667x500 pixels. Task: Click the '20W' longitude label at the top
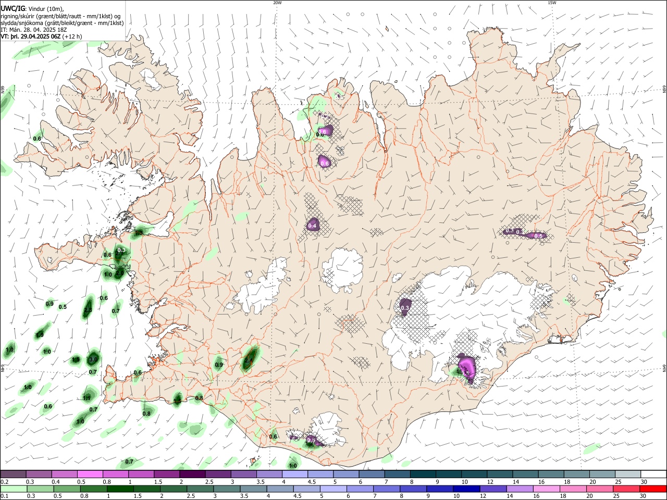tap(277, 3)
